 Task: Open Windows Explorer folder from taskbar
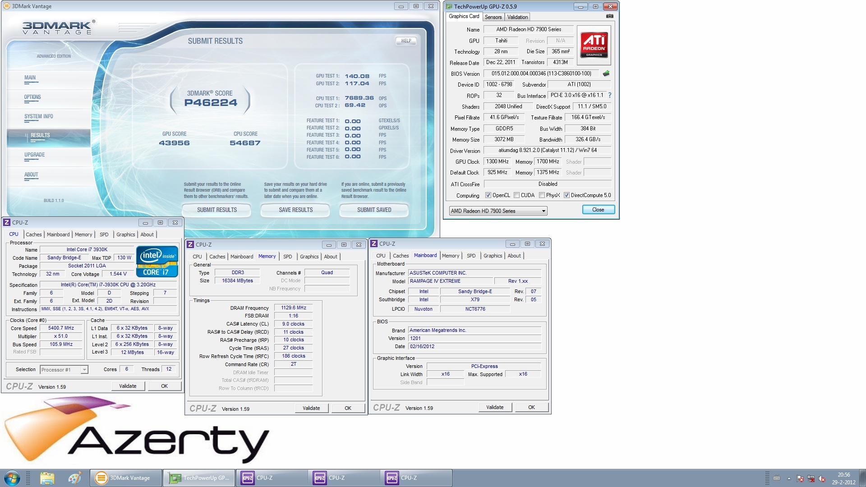tap(47, 478)
